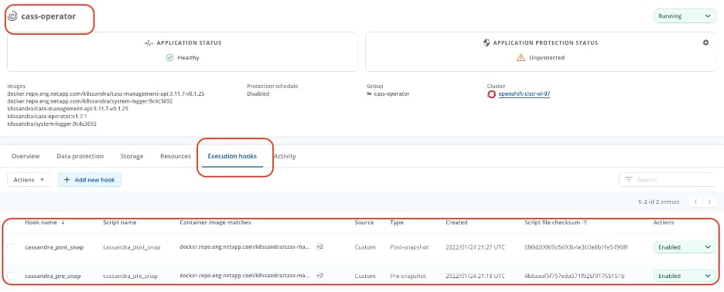The height and width of the screenshot is (292, 724).
Task: Click the cass-operator application logo icon
Action: coord(12,16)
